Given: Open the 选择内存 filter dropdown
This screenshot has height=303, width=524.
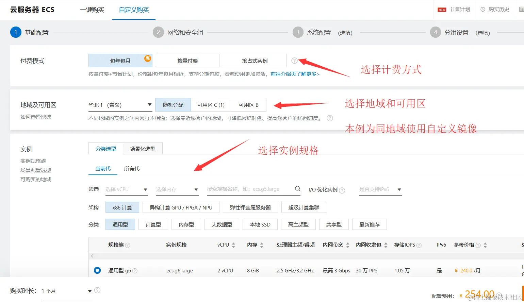Looking at the screenshot, I should pos(177,189).
